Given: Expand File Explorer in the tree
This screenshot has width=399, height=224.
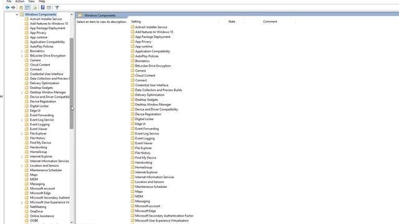Looking at the screenshot, I should 22,134.
